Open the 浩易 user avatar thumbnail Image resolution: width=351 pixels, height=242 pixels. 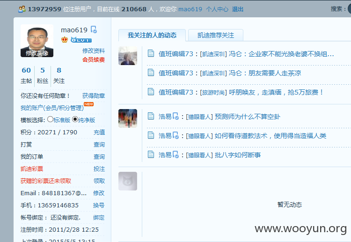[x=128, y=118]
